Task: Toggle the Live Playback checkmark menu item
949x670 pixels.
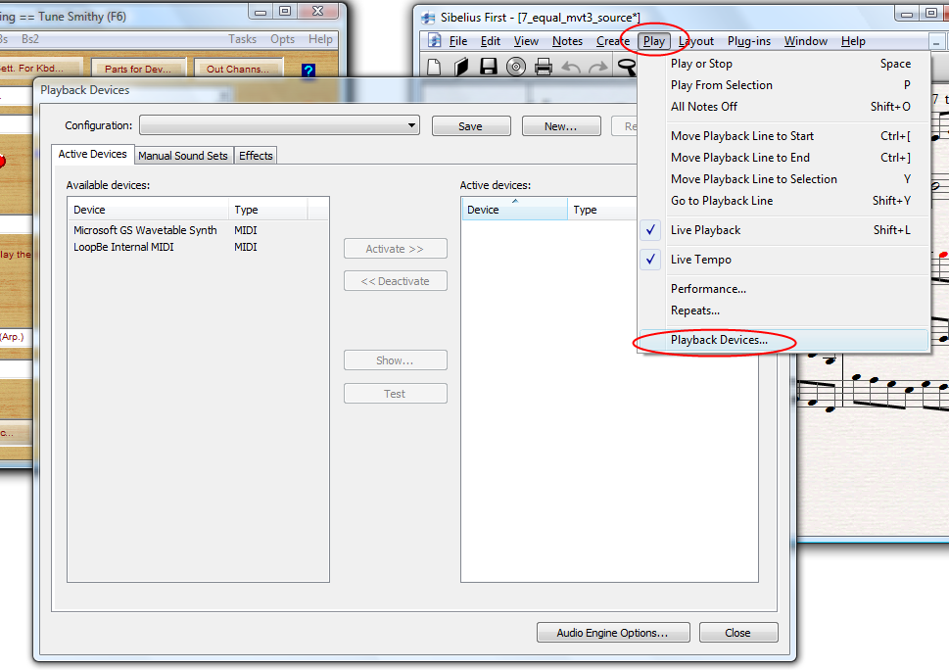Action: coord(784,230)
